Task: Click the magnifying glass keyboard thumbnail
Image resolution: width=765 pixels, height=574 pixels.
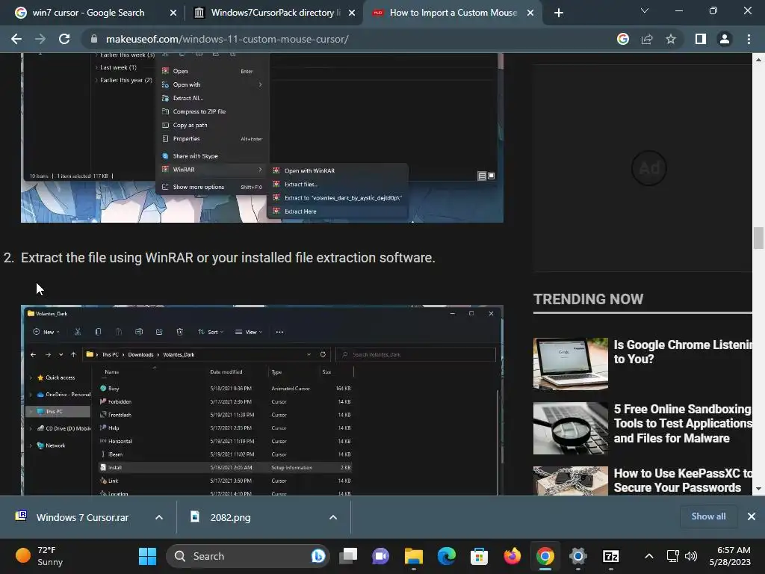Action: pos(570,428)
